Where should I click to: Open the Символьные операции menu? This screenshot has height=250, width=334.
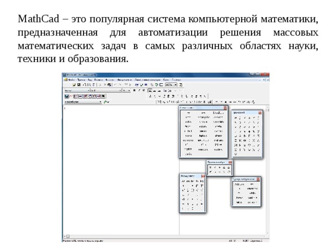(148, 80)
